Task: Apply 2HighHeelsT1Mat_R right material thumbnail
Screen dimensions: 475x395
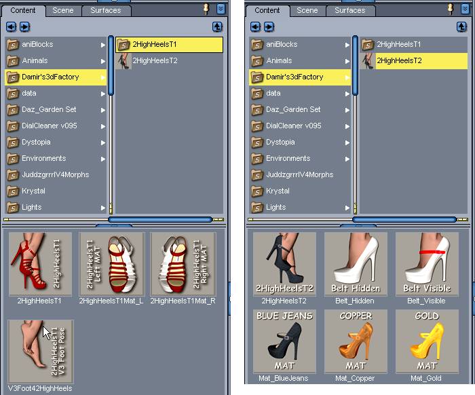Action: 183,263
